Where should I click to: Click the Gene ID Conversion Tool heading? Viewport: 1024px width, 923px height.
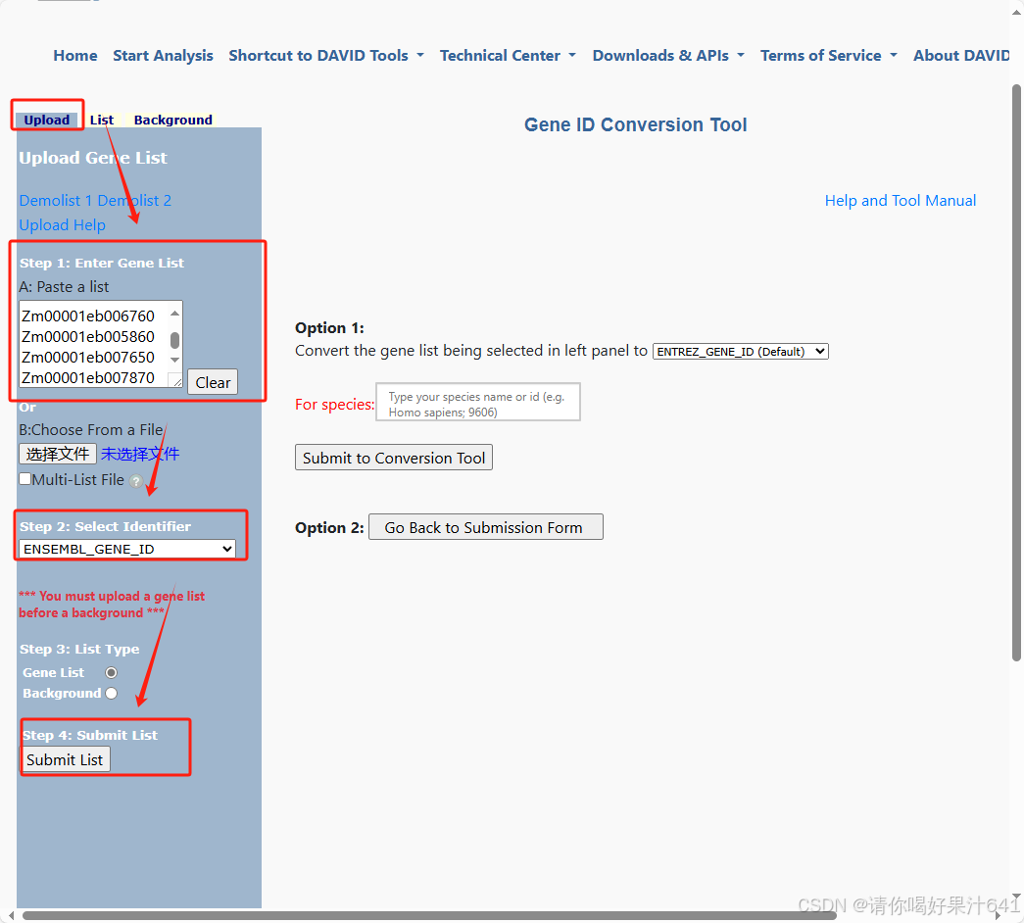[x=635, y=124]
